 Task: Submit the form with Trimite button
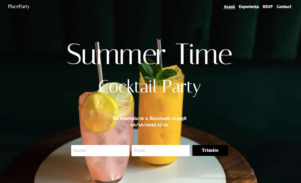pyautogui.click(x=210, y=150)
